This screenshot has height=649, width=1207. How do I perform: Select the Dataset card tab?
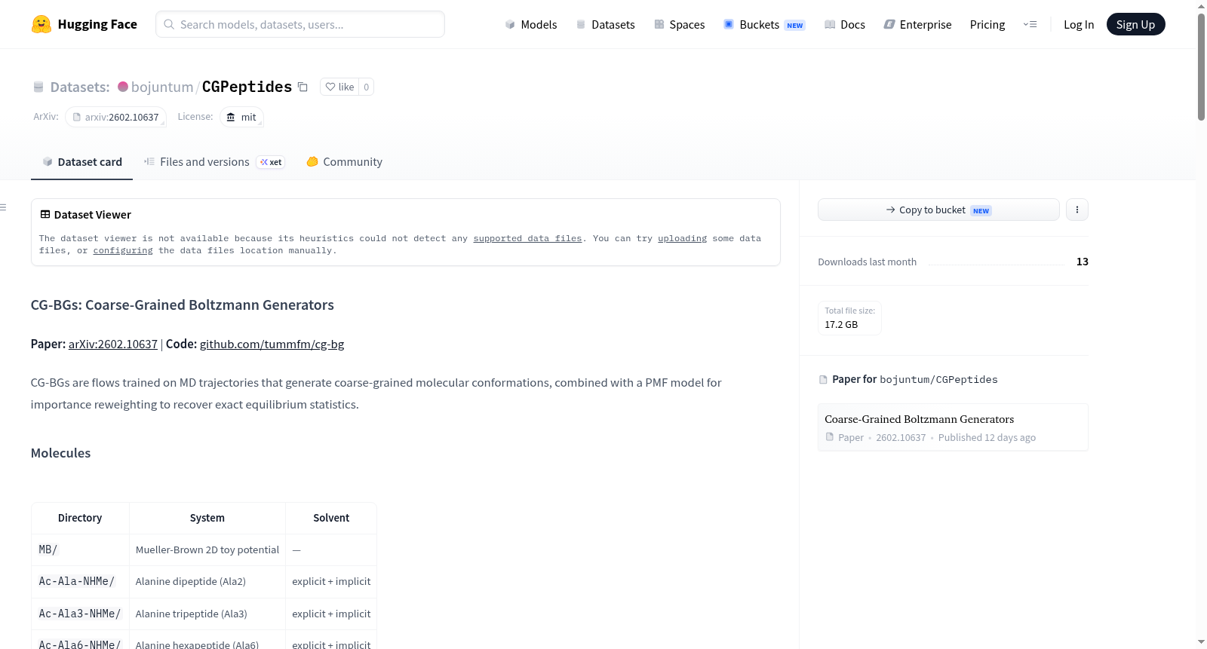pyautogui.click(x=81, y=162)
